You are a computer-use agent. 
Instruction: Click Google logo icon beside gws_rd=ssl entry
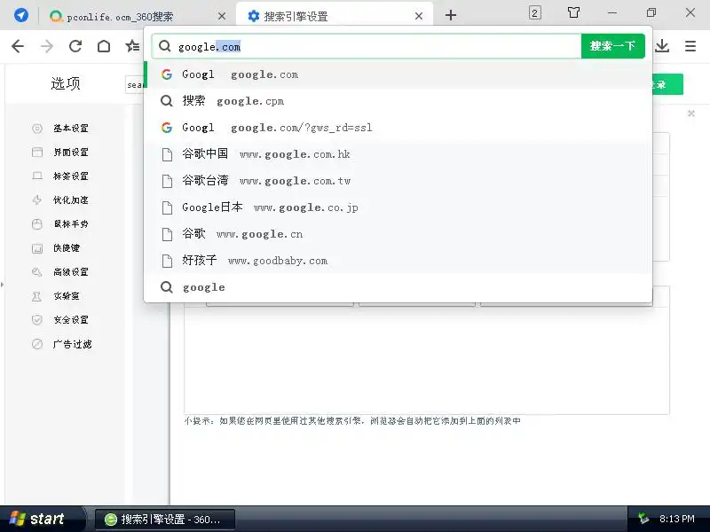pyautogui.click(x=167, y=128)
